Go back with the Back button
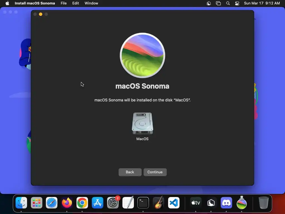Image resolution: width=285 pixels, height=214 pixels. 130,172
